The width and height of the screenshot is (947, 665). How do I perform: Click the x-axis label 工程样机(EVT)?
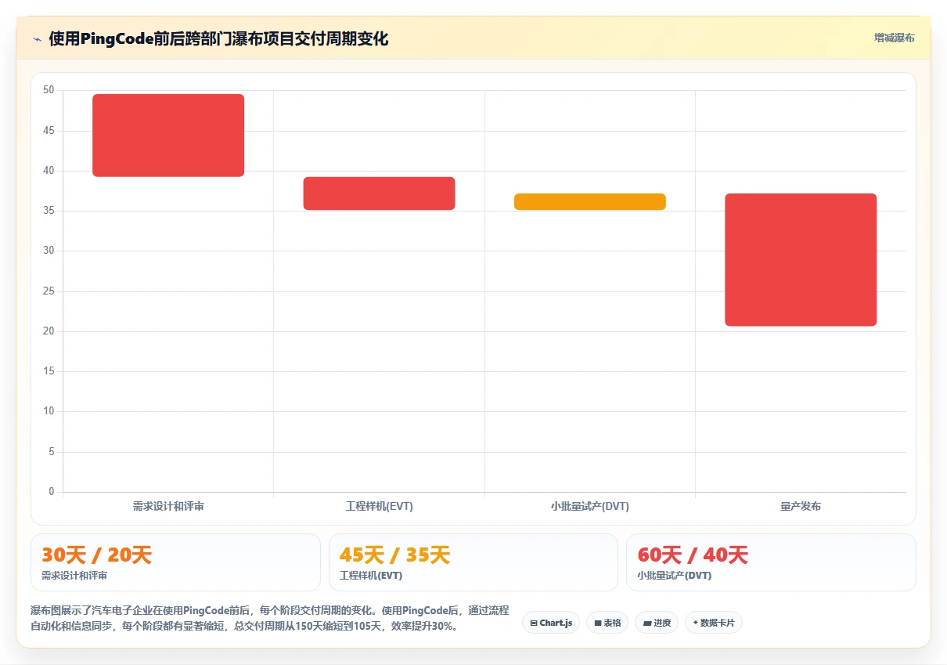(379, 506)
